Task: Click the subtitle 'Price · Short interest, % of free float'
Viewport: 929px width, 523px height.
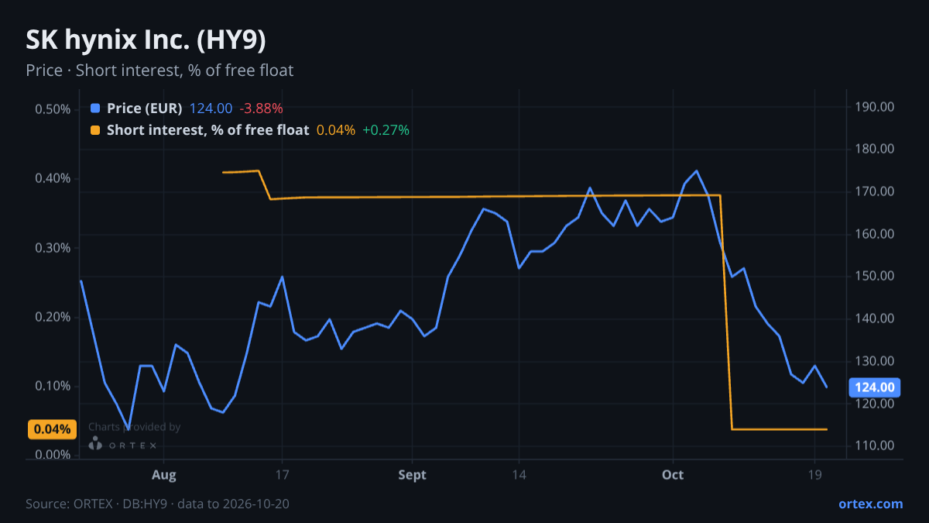Action: point(159,71)
